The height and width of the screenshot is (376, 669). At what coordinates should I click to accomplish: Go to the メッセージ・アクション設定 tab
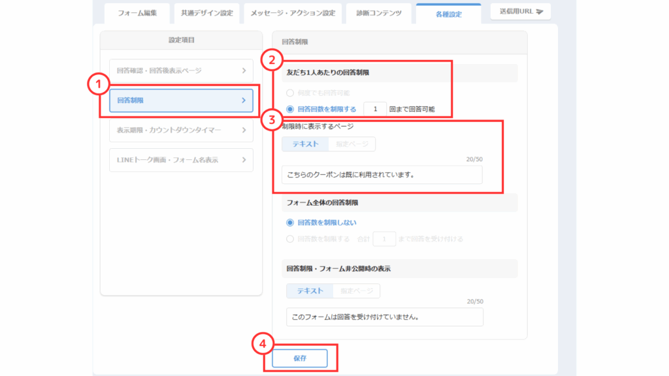pos(292,13)
